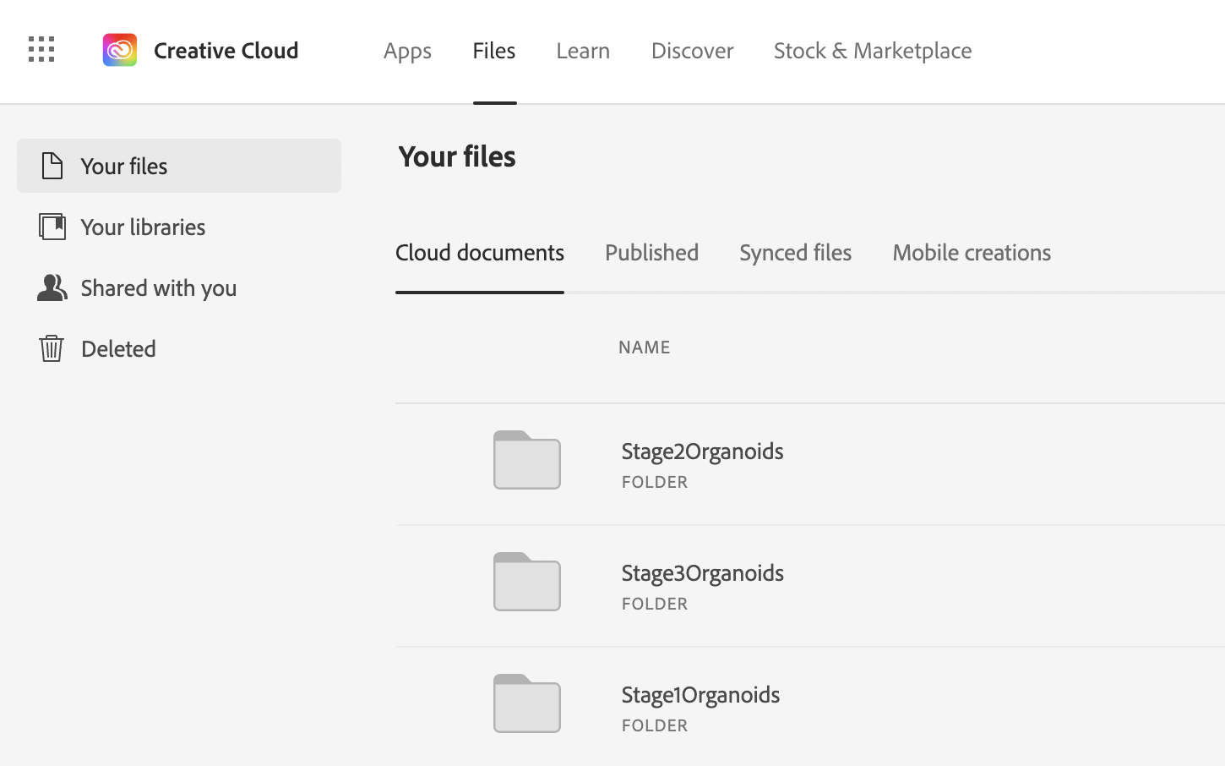
Task: Click the Stage2Organoids folder icon
Action: click(x=526, y=461)
